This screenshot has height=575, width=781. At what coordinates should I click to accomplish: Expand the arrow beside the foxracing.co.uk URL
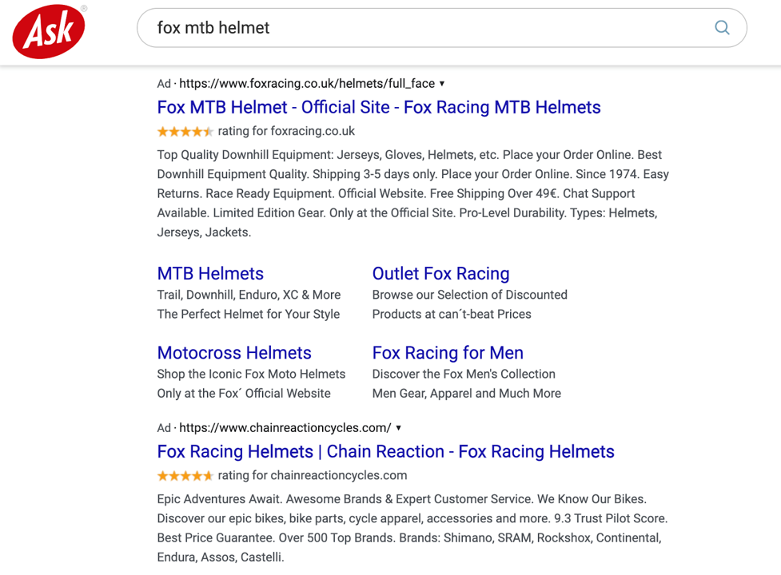442,84
